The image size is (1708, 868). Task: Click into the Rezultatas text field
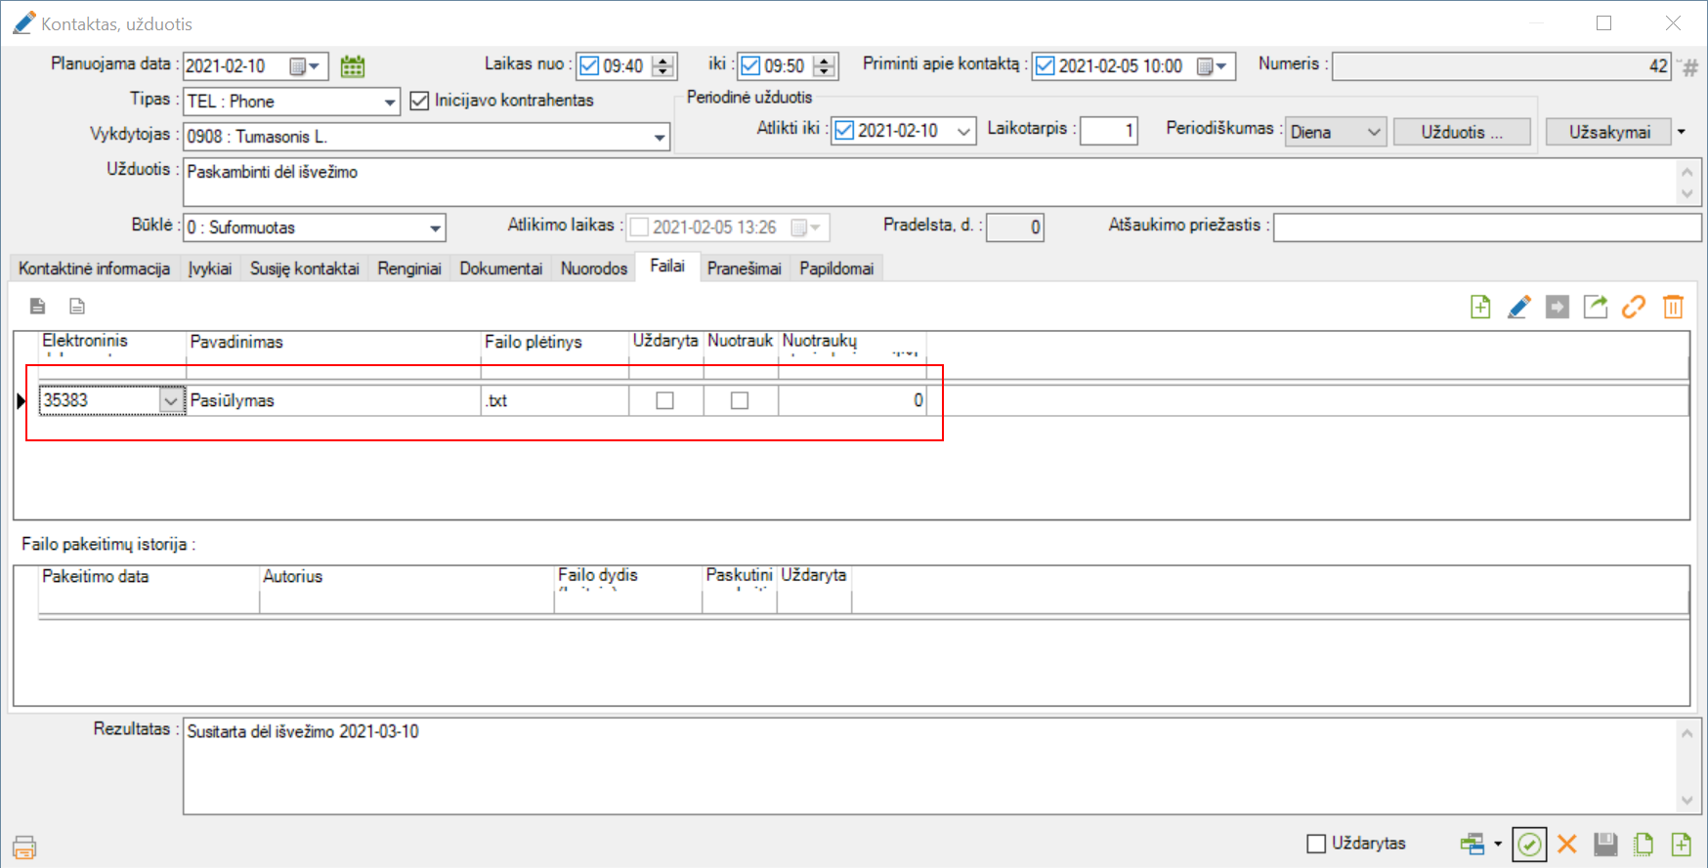coord(928,766)
